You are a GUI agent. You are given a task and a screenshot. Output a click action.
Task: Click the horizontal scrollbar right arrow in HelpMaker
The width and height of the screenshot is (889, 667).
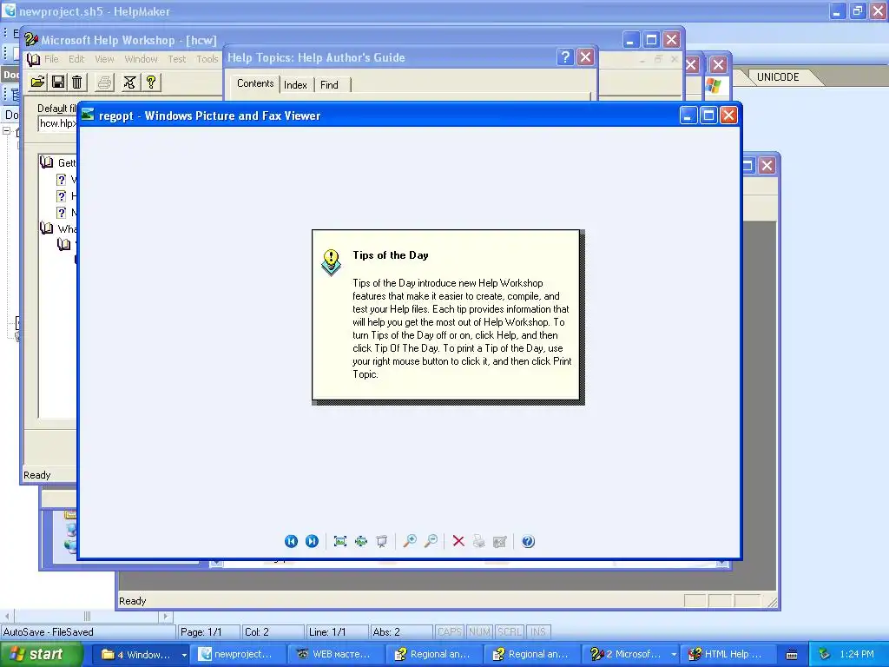point(166,616)
